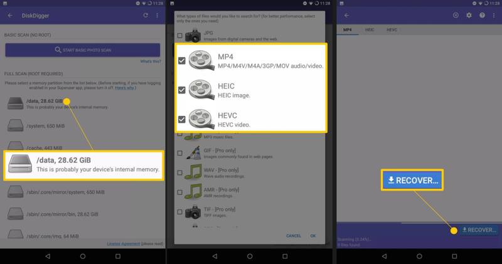Tap the back arrow beside the DiskDigger title
The height and width of the screenshot is (264, 502).
click(10, 14)
